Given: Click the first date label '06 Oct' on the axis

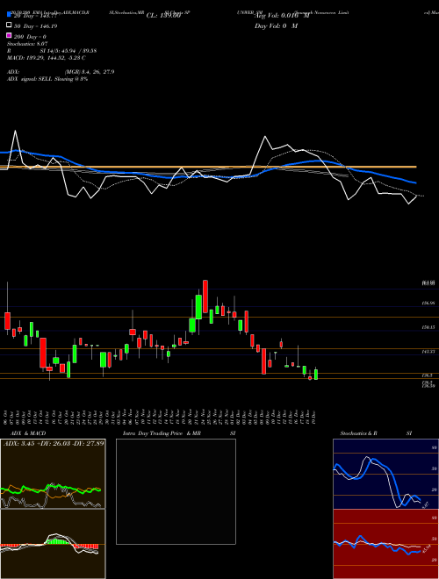Looking at the screenshot, I should click(x=7, y=416).
